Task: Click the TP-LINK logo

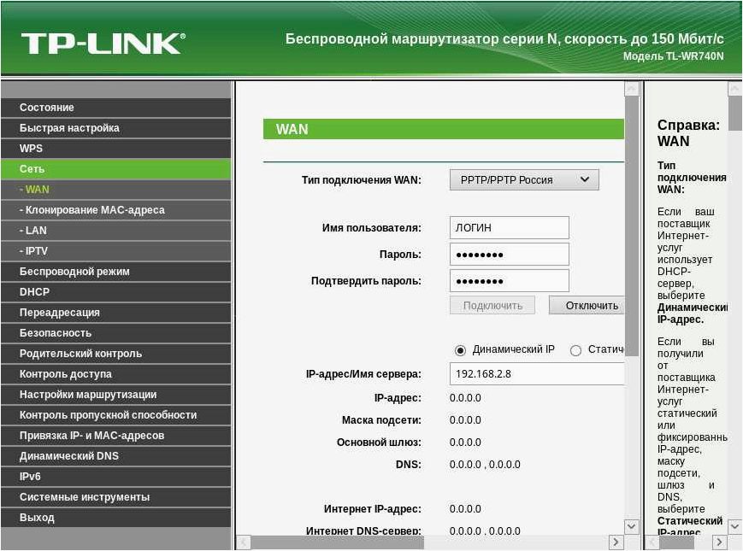Action: coord(103,43)
